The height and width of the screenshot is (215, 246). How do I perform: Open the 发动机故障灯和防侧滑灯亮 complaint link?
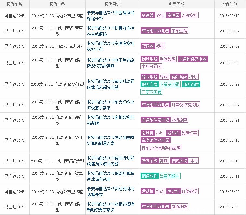(110, 140)
